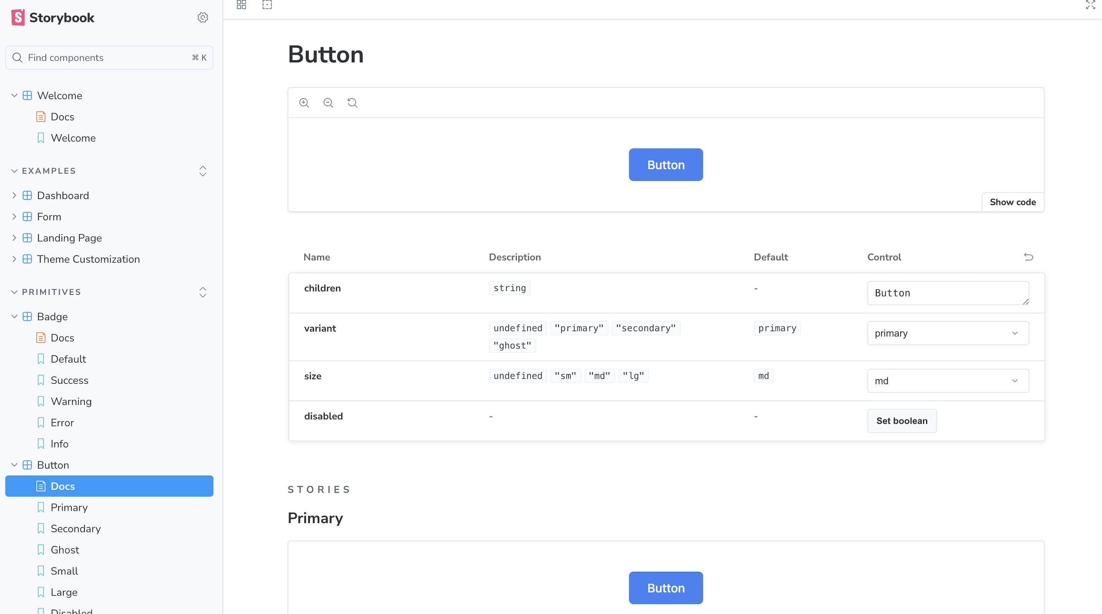Select the Ghost story under Button

65,550
